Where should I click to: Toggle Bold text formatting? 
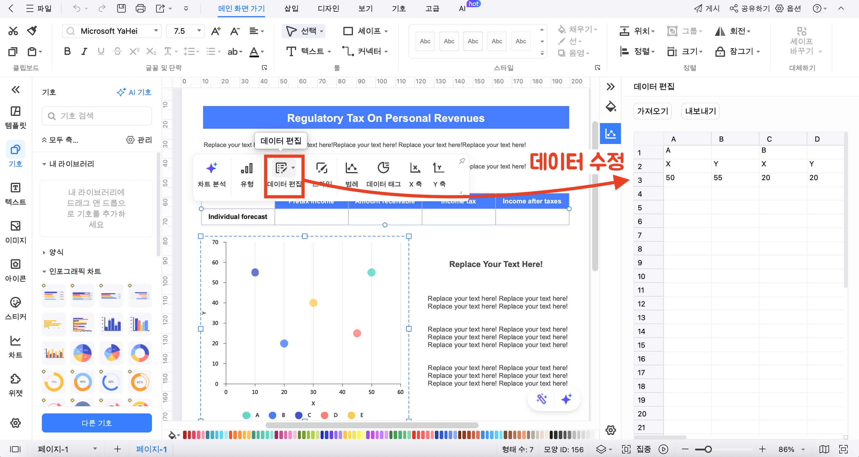pos(67,51)
